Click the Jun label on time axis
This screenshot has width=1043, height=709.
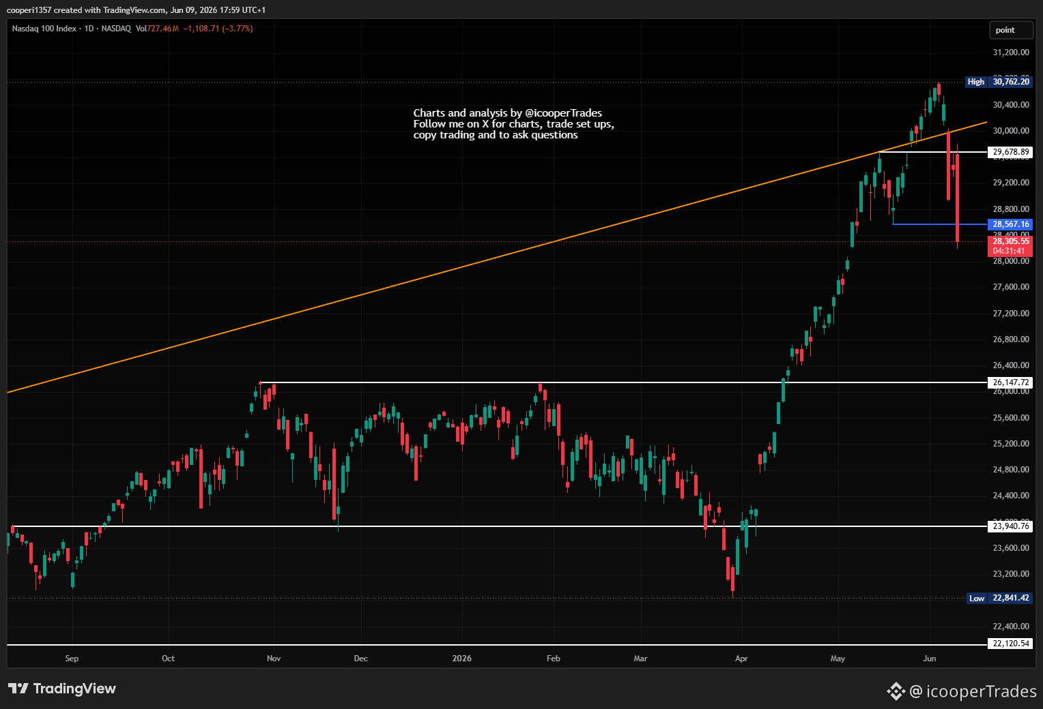tap(929, 659)
